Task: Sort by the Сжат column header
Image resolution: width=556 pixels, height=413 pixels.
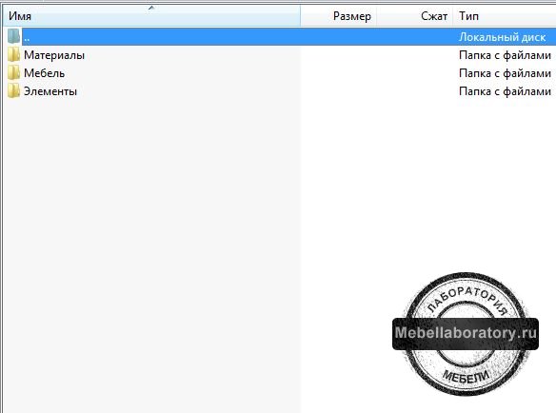Action: click(414, 16)
